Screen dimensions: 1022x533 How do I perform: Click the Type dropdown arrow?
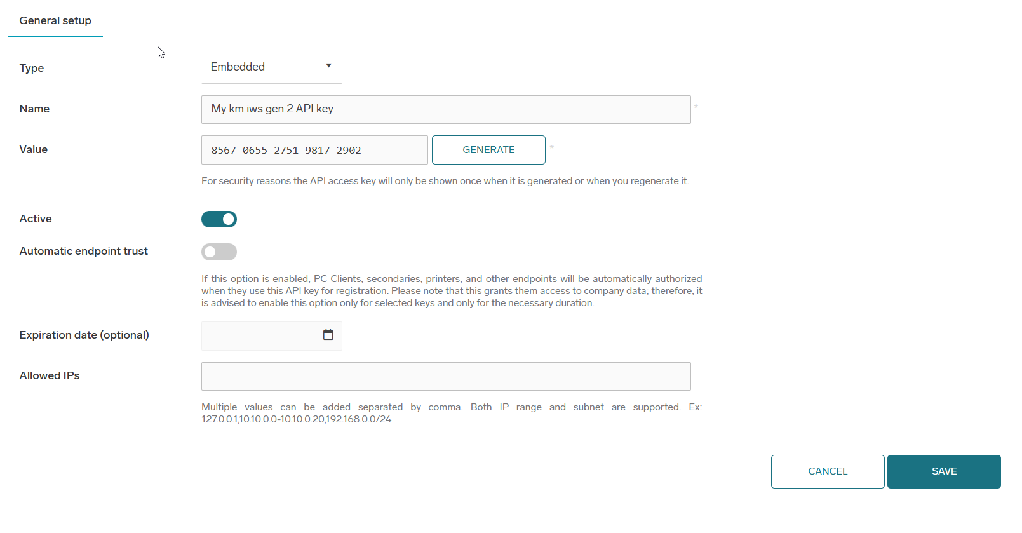click(328, 66)
